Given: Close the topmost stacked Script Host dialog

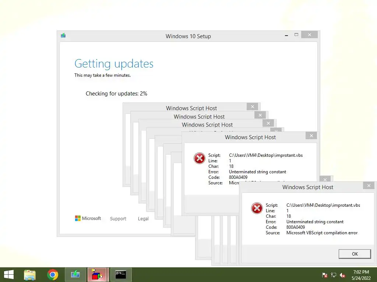Looking at the screenshot, I should coord(253,107).
